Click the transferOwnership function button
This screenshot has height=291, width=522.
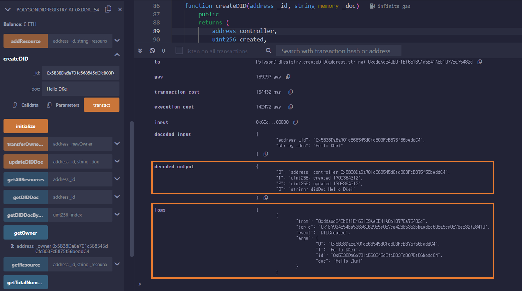click(x=26, y=144)
